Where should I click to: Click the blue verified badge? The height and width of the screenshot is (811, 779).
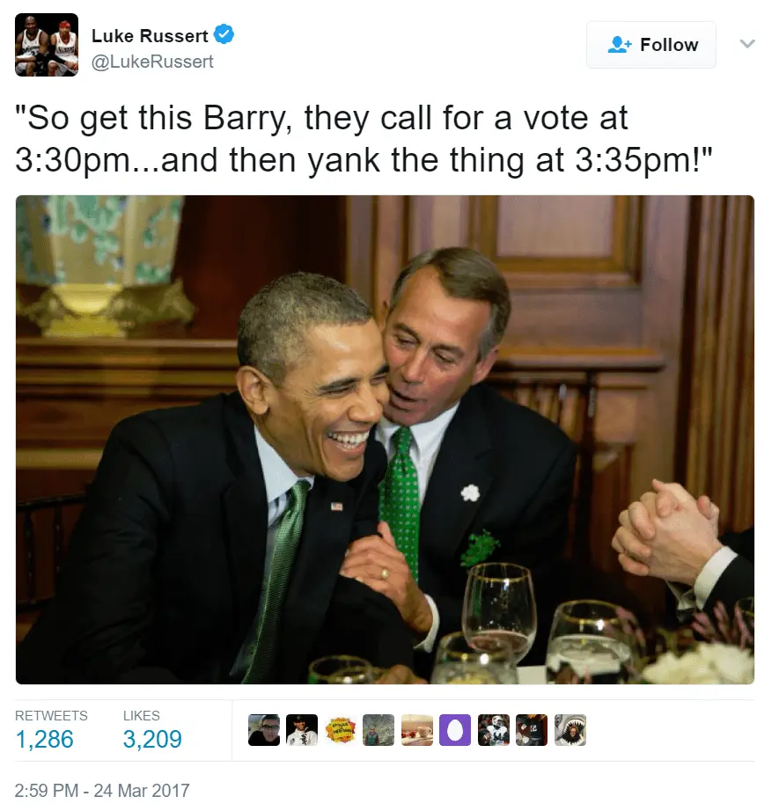[x=224, y=34]
